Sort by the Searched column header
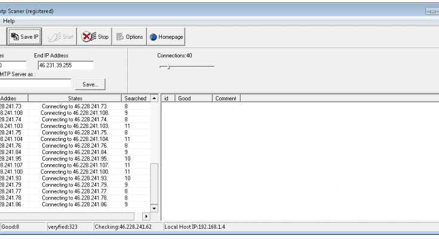 (135, 98)
